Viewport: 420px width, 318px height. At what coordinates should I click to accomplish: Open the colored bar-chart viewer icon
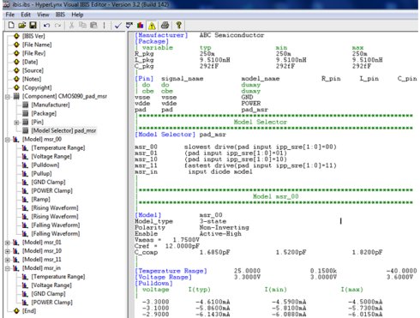pyautogui.click(x=140, y=26)
